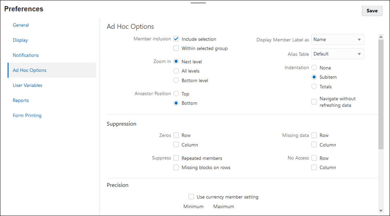Uncheck the Include selection checkbox
Viewport: 390px width, 216px height.
176,39
